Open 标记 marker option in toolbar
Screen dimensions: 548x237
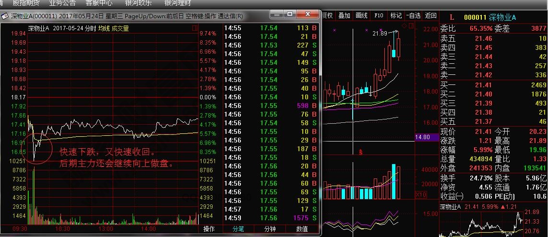(x=396, y=15)
